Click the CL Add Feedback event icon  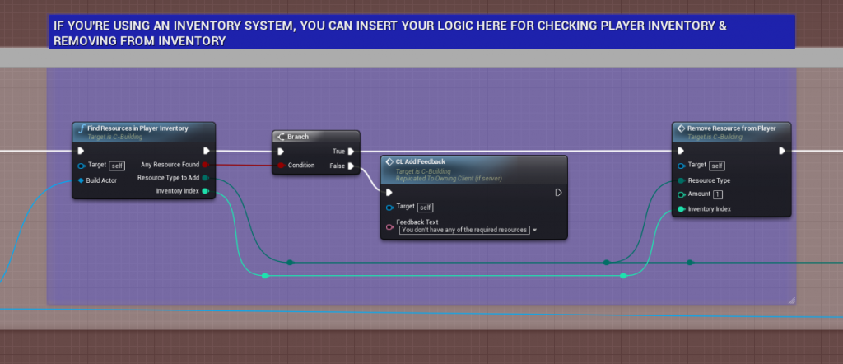click(x=389, y=161)
